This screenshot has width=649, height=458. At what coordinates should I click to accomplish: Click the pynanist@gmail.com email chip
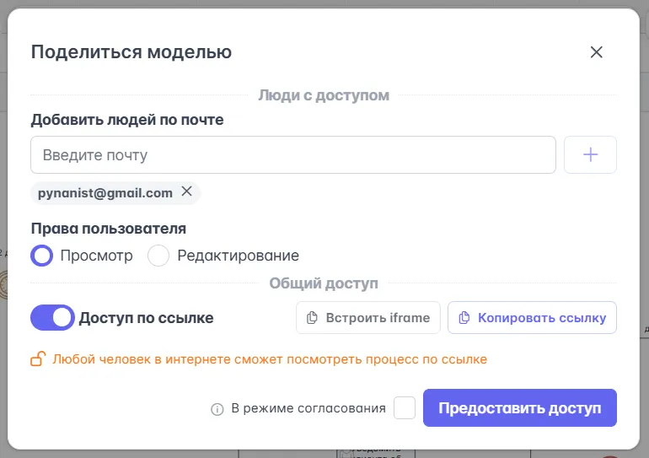click(x=105, y=193)
